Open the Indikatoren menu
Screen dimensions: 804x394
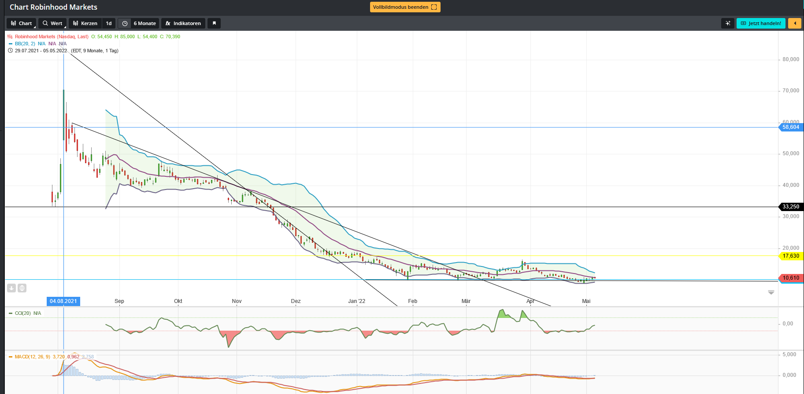[183, 23]
